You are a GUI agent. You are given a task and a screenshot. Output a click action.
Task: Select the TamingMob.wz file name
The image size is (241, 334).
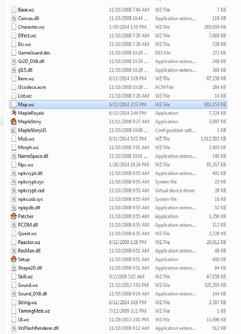[34, 311]
